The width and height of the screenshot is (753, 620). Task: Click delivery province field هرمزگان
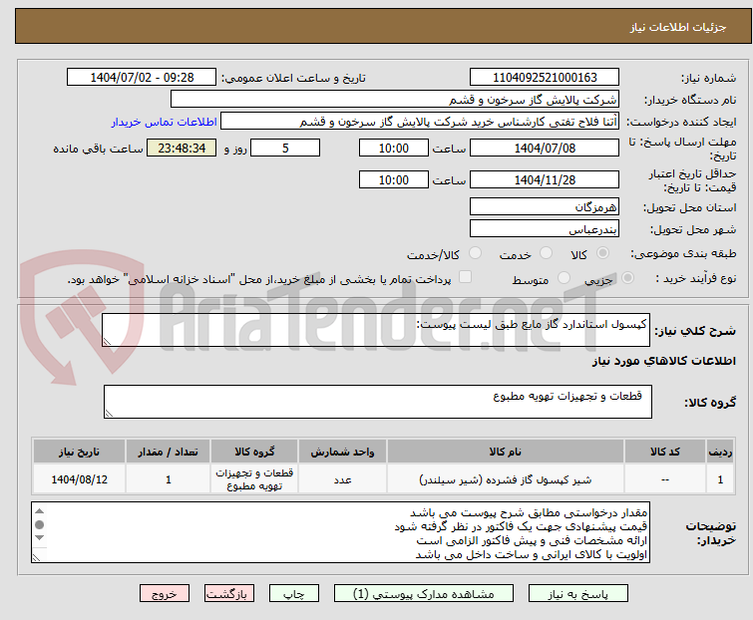(x=545, y=206)
